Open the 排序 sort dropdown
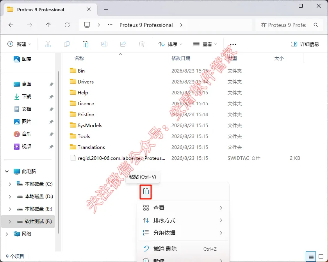 coord(170,44)
